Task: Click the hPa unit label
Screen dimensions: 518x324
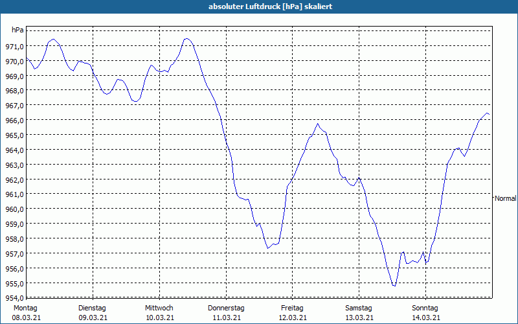Action: [18, 30]
